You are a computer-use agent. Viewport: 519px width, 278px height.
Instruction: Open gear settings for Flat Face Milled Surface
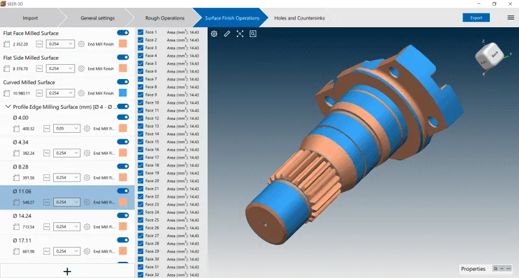coord(81,44)
